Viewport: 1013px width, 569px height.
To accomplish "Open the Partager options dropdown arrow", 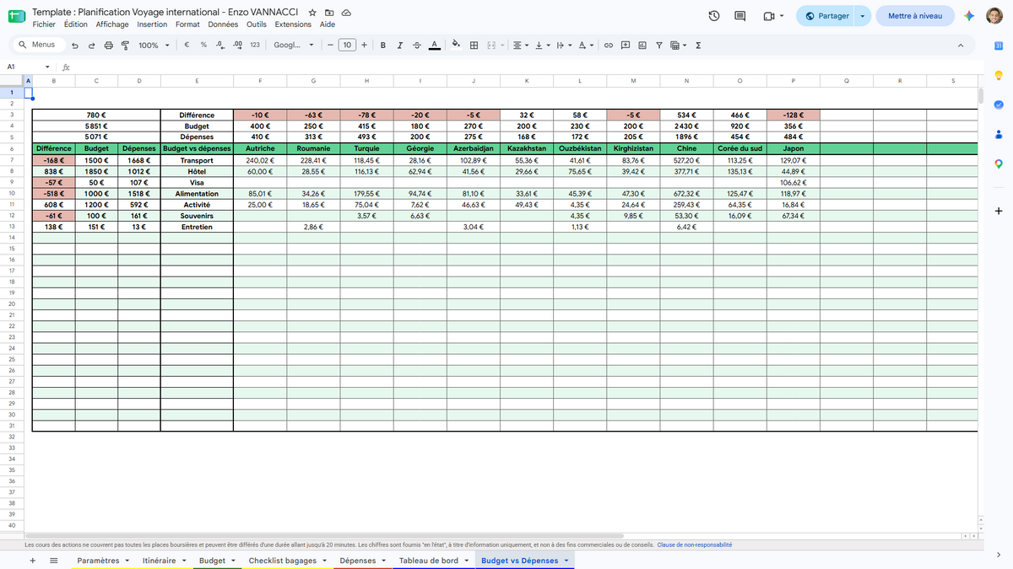I will point(862,16).
